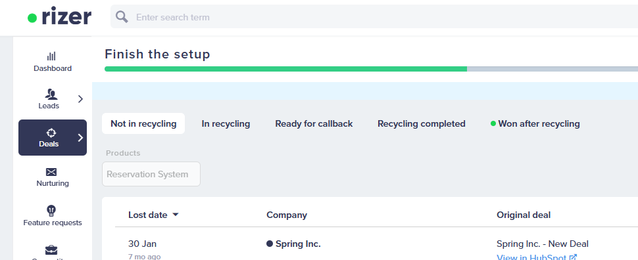Viewport: 638px width, 260px height.
Task: Click the Company column header
Action: click(x=287, y=215)
